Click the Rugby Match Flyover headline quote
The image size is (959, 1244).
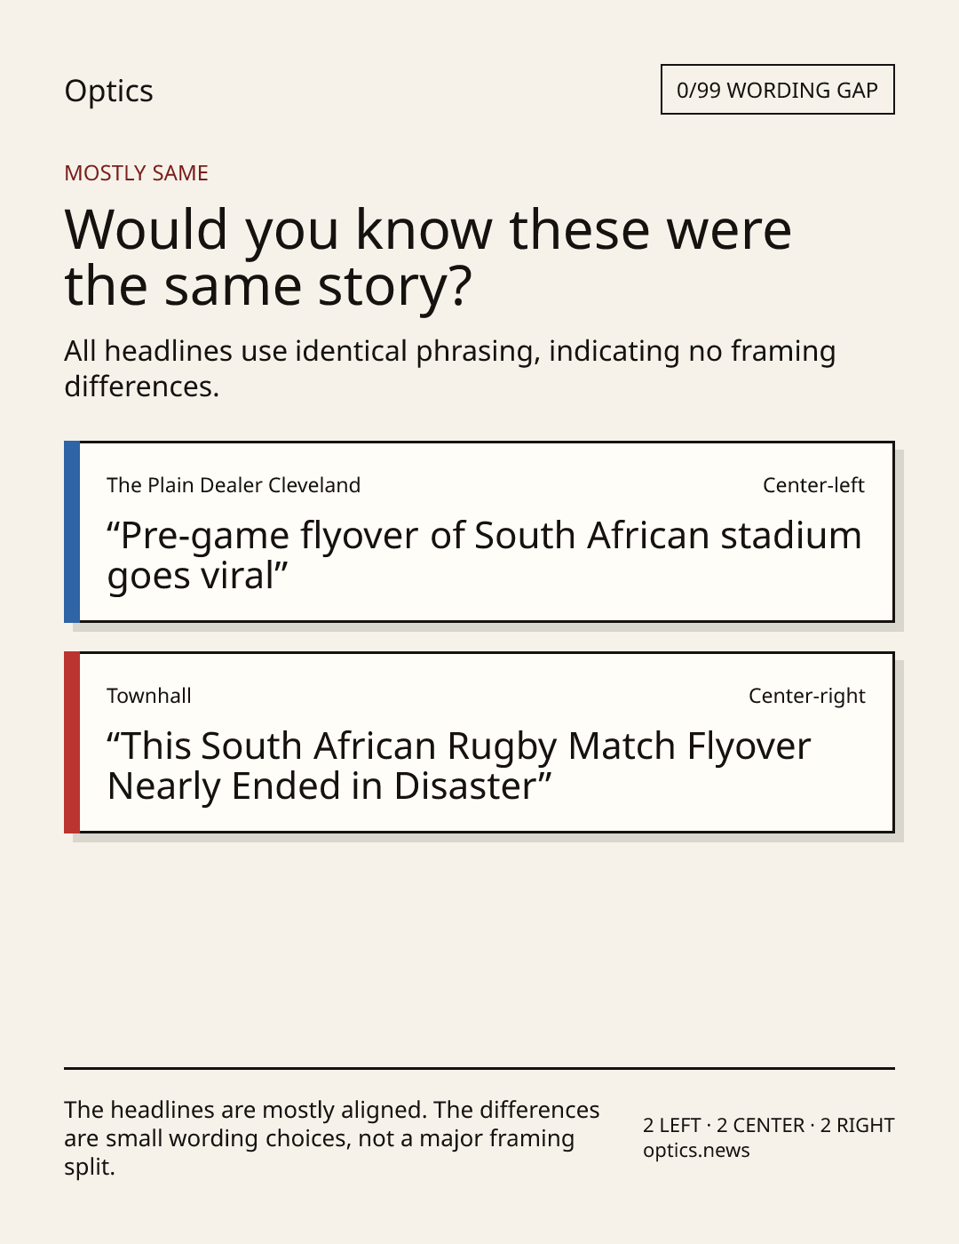click(x=459, y=767)
